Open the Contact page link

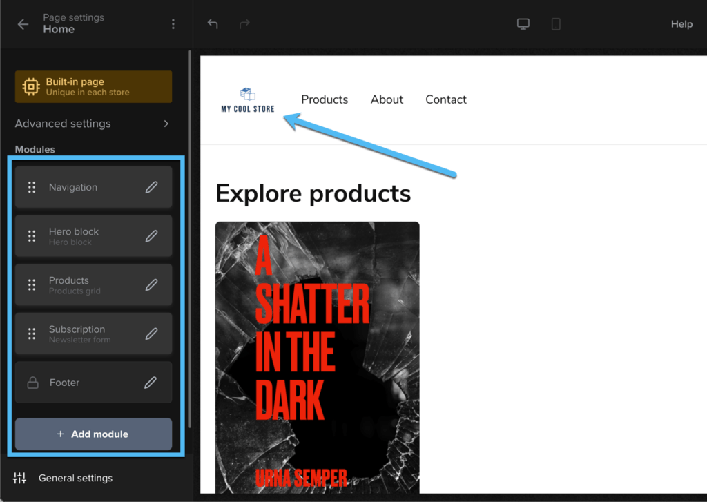pos(446,99)
